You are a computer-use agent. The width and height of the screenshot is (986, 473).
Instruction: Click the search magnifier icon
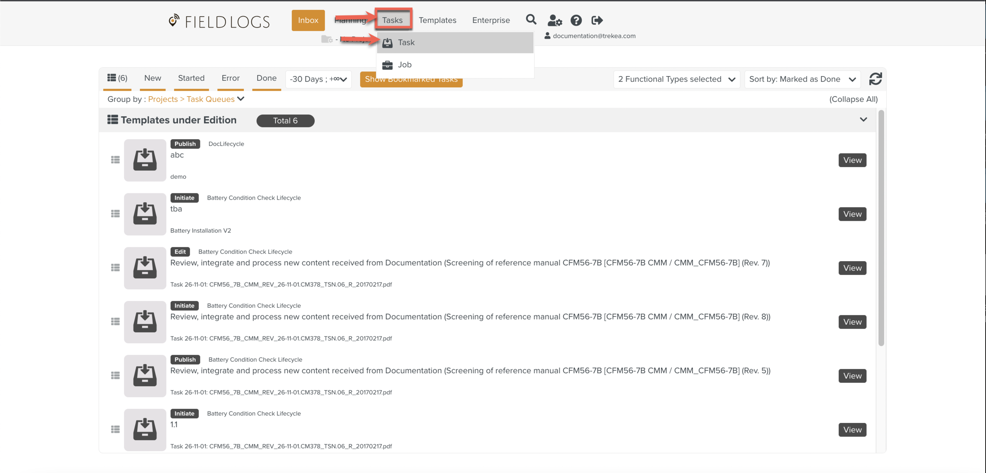(x=531, y=20)
